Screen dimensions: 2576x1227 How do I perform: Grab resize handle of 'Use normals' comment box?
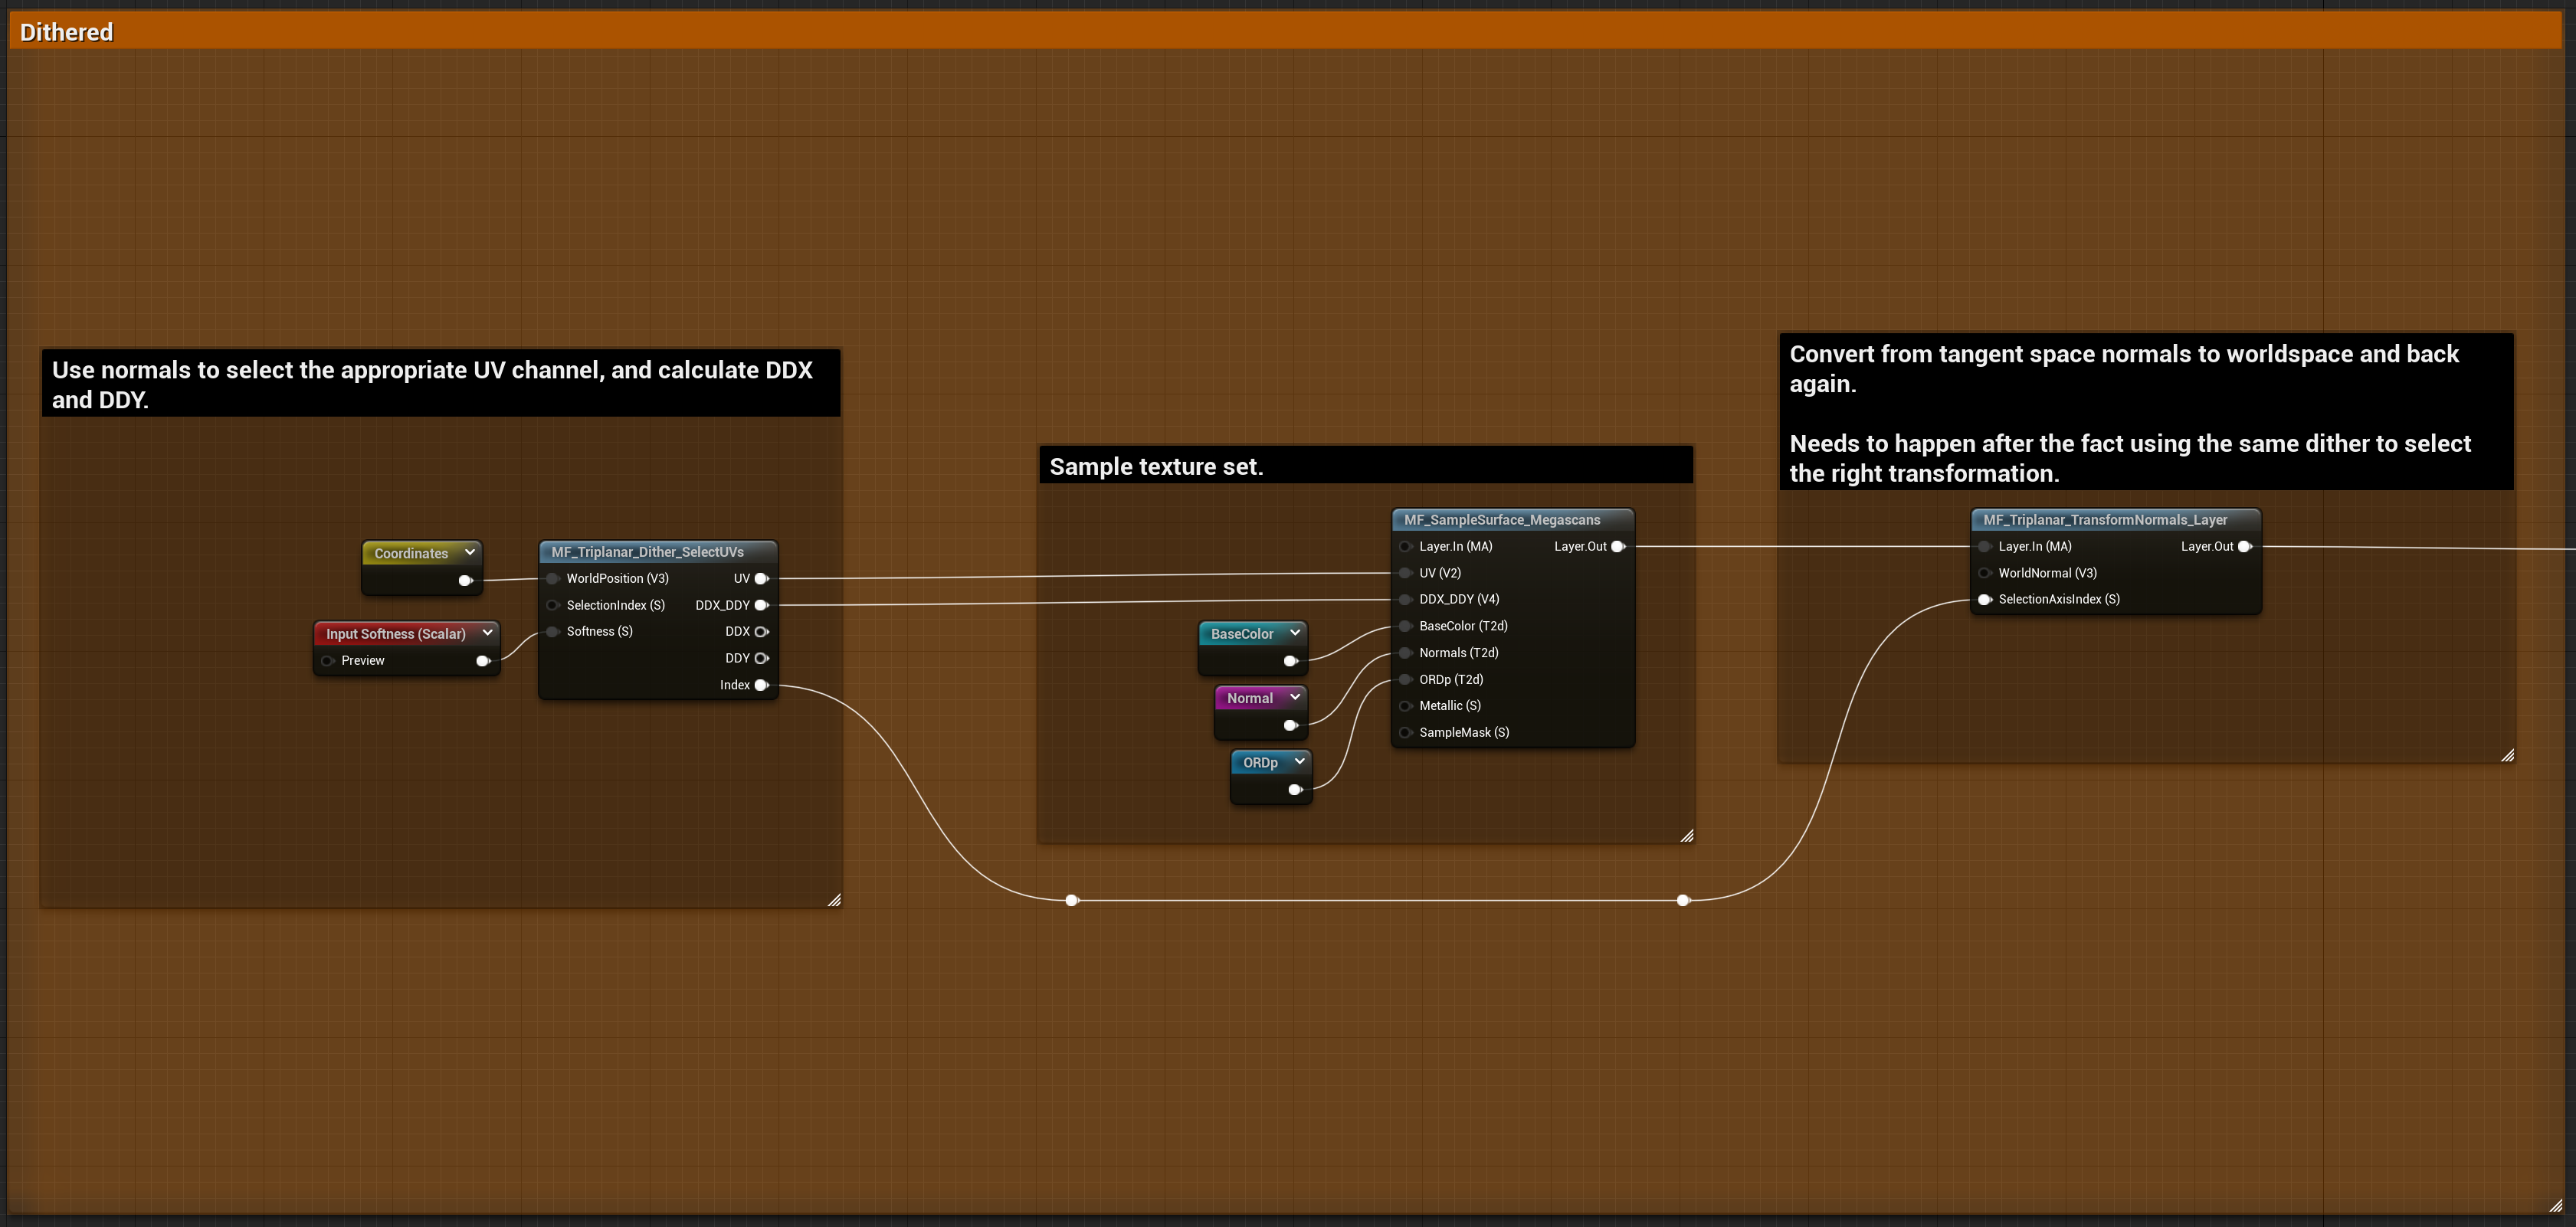click(x=834, y=900)
